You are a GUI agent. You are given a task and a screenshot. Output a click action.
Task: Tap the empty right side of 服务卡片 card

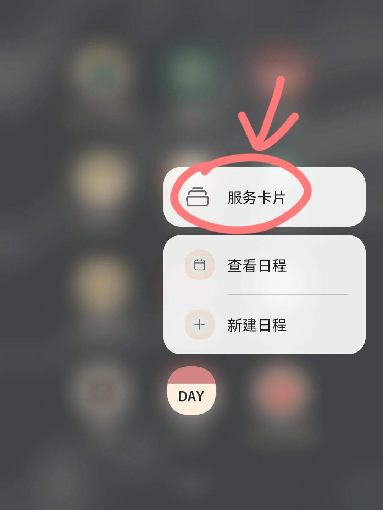tap(337, 197)
